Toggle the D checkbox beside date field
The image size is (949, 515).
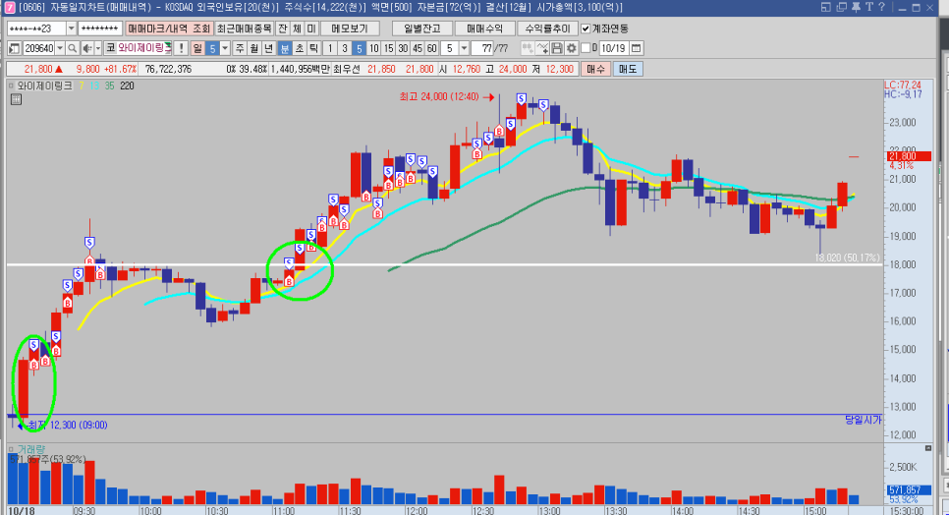pyautogui.click(x=586, y=48)
